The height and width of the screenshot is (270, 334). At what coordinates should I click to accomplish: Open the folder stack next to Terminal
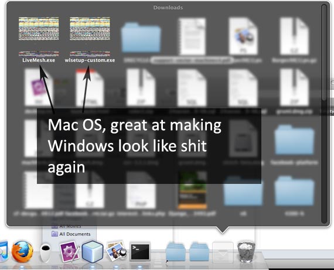click(176, 252)
